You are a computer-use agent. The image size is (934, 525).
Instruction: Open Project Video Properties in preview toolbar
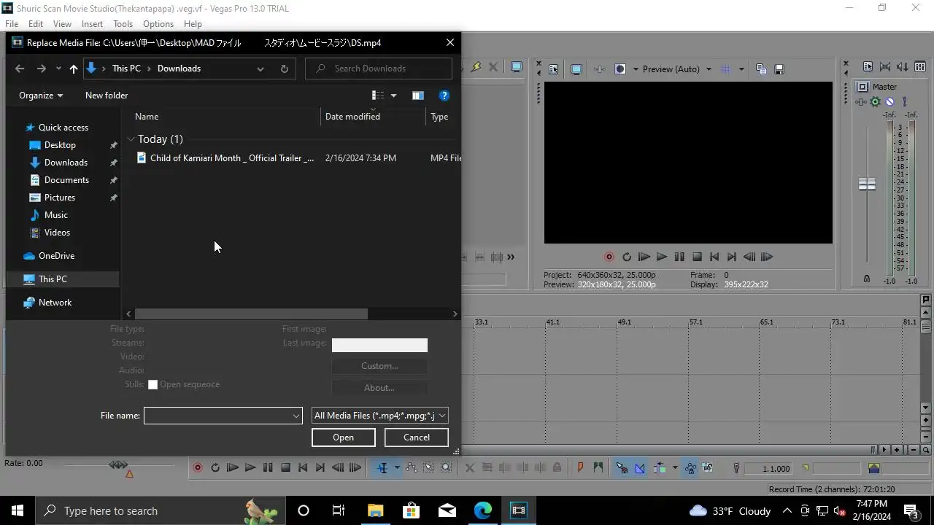[553, 69]
